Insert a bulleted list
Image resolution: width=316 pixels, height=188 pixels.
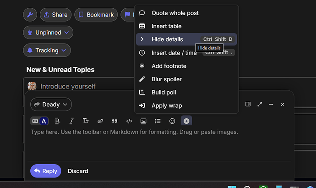click(x=158, y=121)
